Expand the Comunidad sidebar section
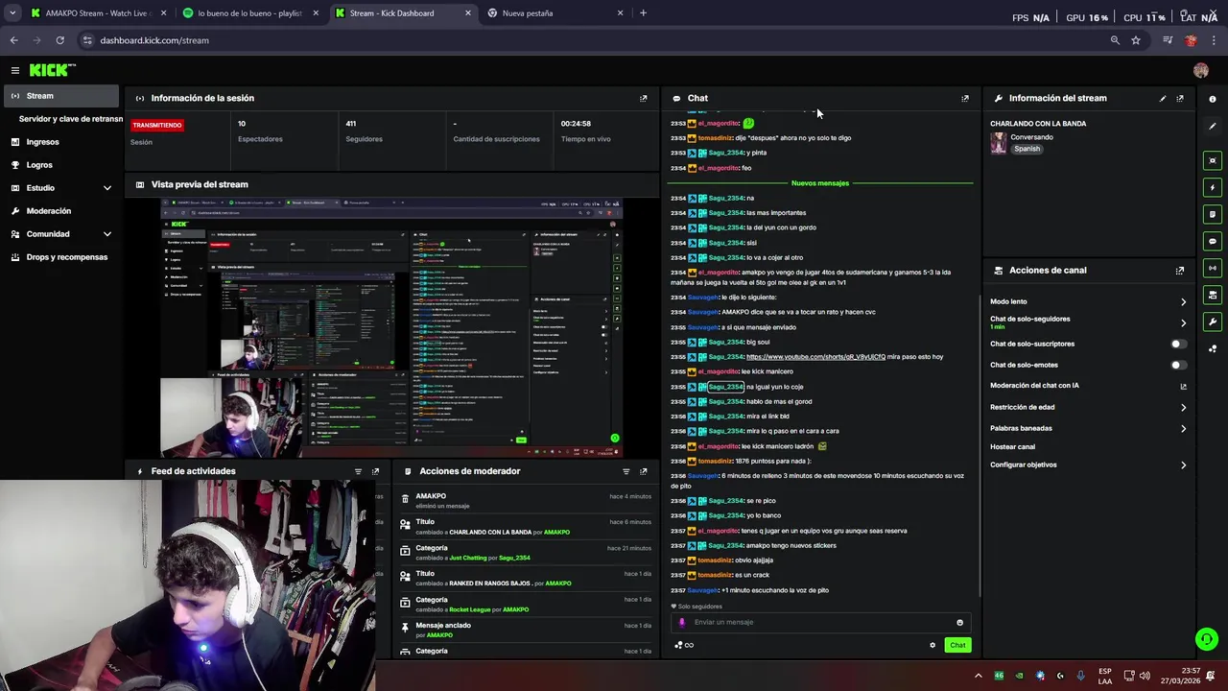Viewport: 1228px width, 691px height. 106,234
